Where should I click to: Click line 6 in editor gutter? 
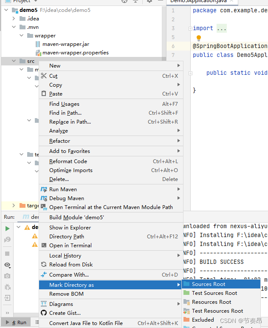click(173, 46)
